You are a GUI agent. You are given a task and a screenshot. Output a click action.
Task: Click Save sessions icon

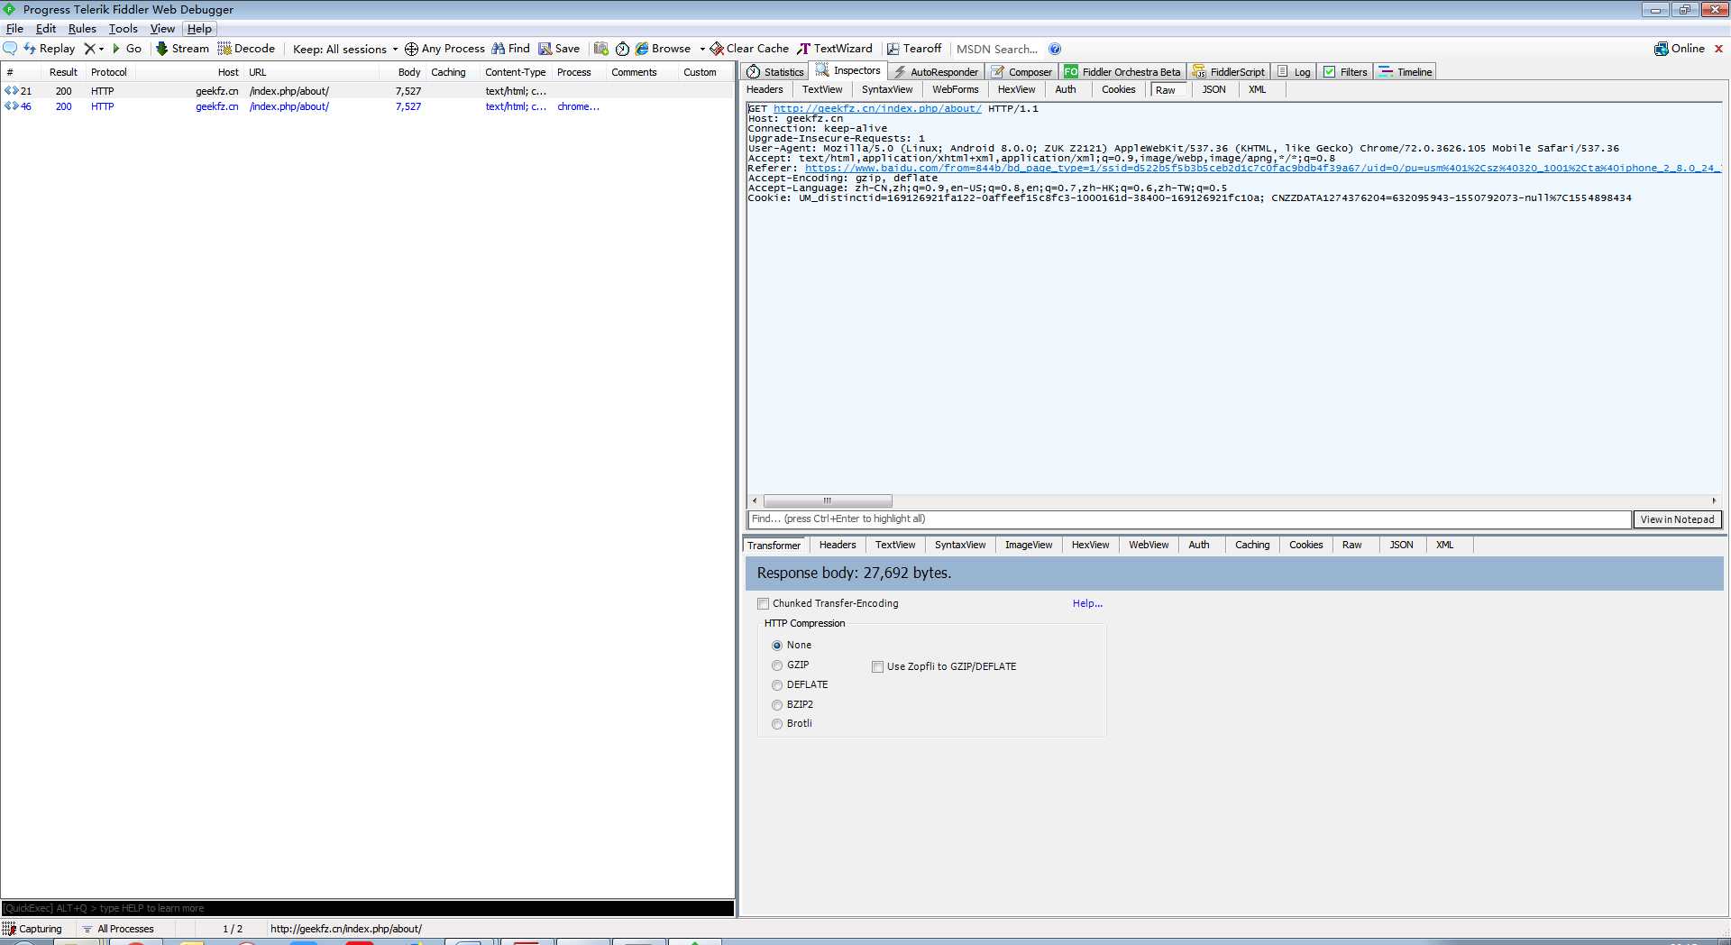(x=545, y=49)
